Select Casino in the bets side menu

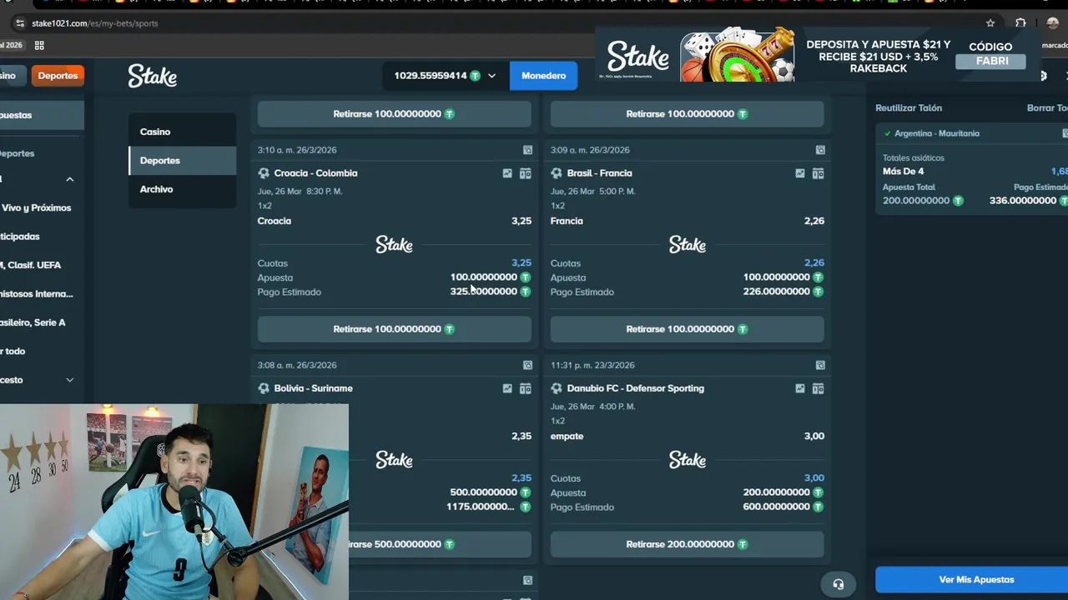point(182,132)
